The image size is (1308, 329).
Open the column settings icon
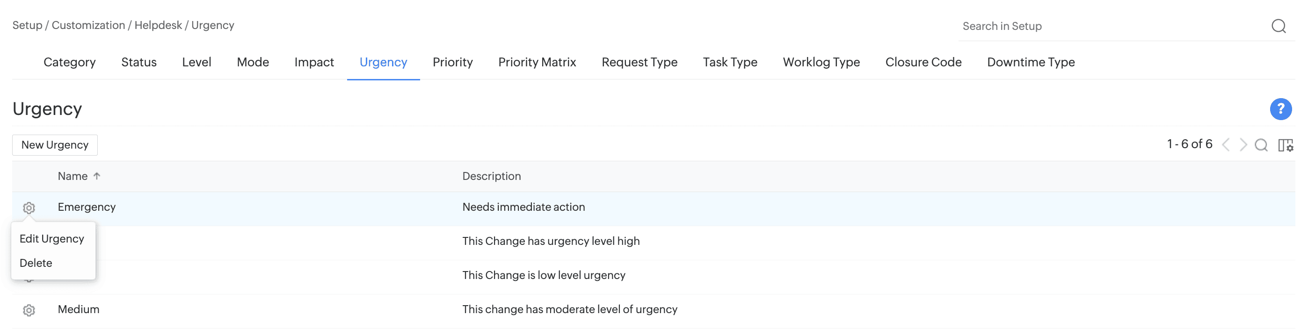tap(1285, 145)
